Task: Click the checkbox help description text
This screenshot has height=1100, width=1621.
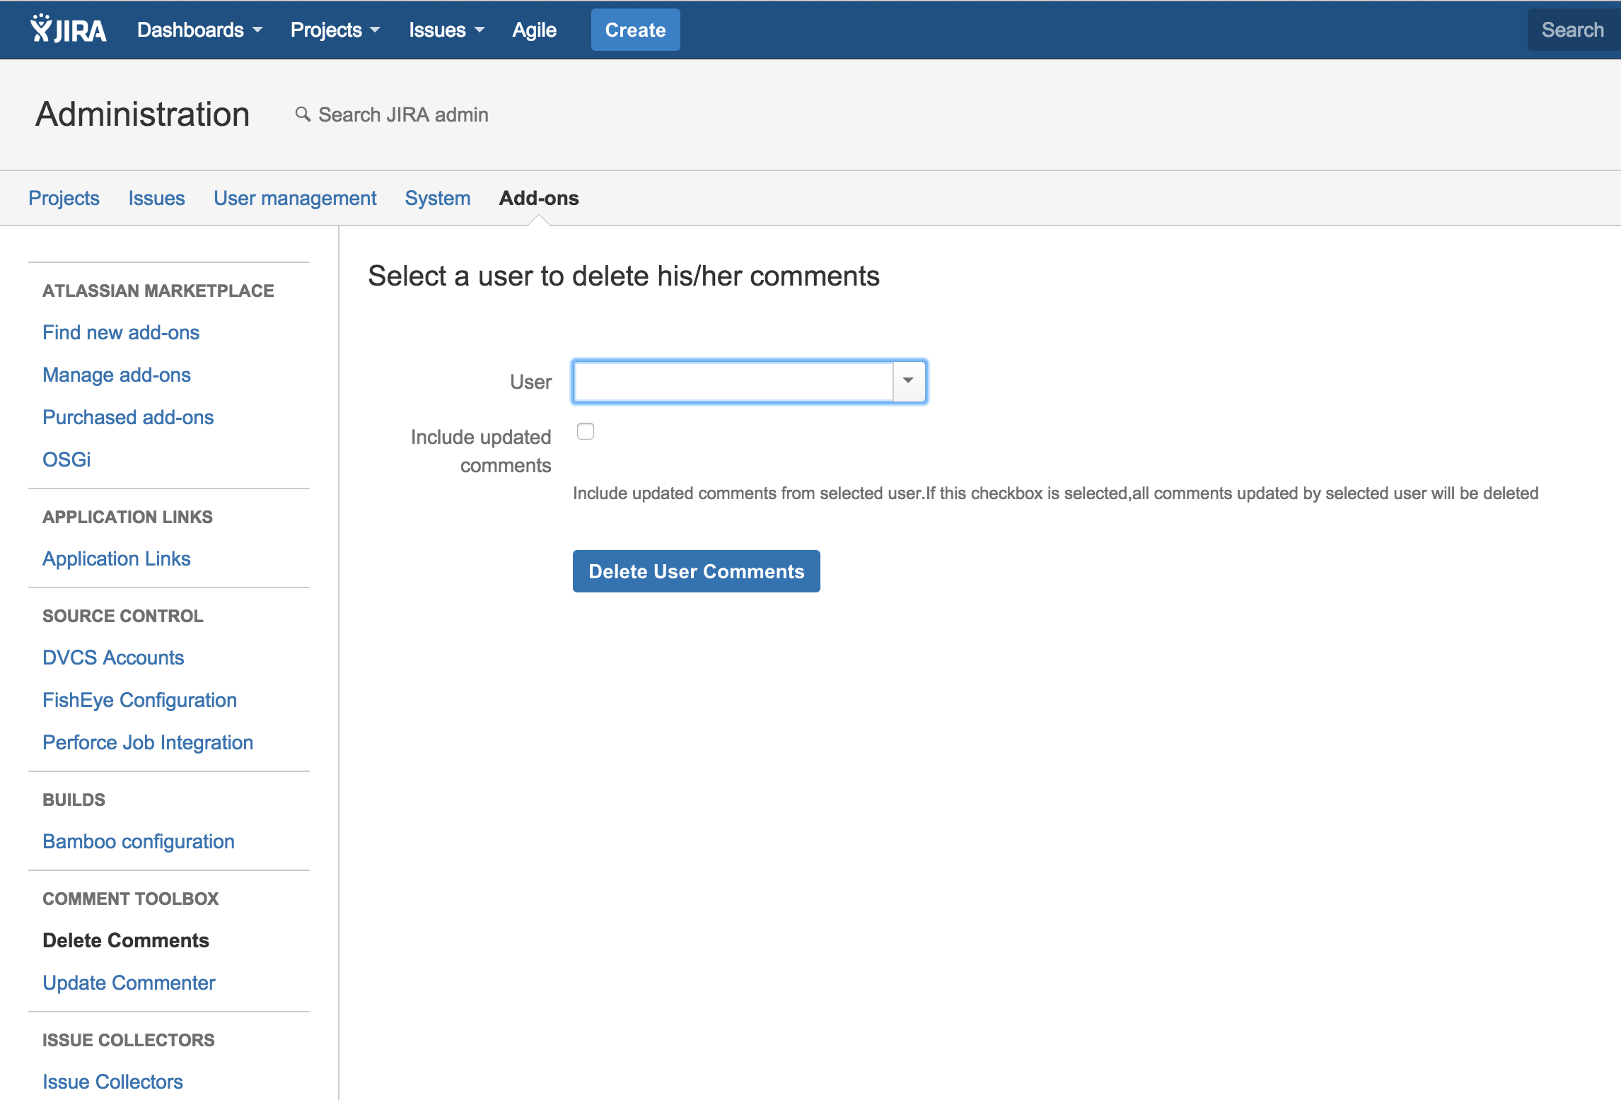Action: pos(1055,493)
